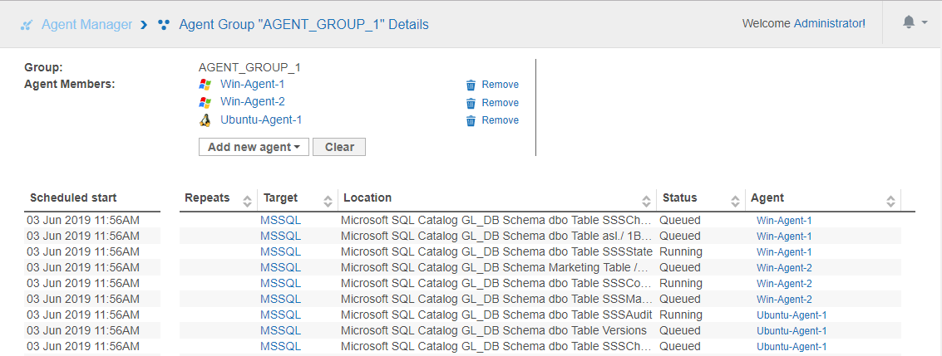The width and height of the screenshot is (942, 356).
Task: Click trash icon to remove Win-Agent-2
Action: [471, 103]
